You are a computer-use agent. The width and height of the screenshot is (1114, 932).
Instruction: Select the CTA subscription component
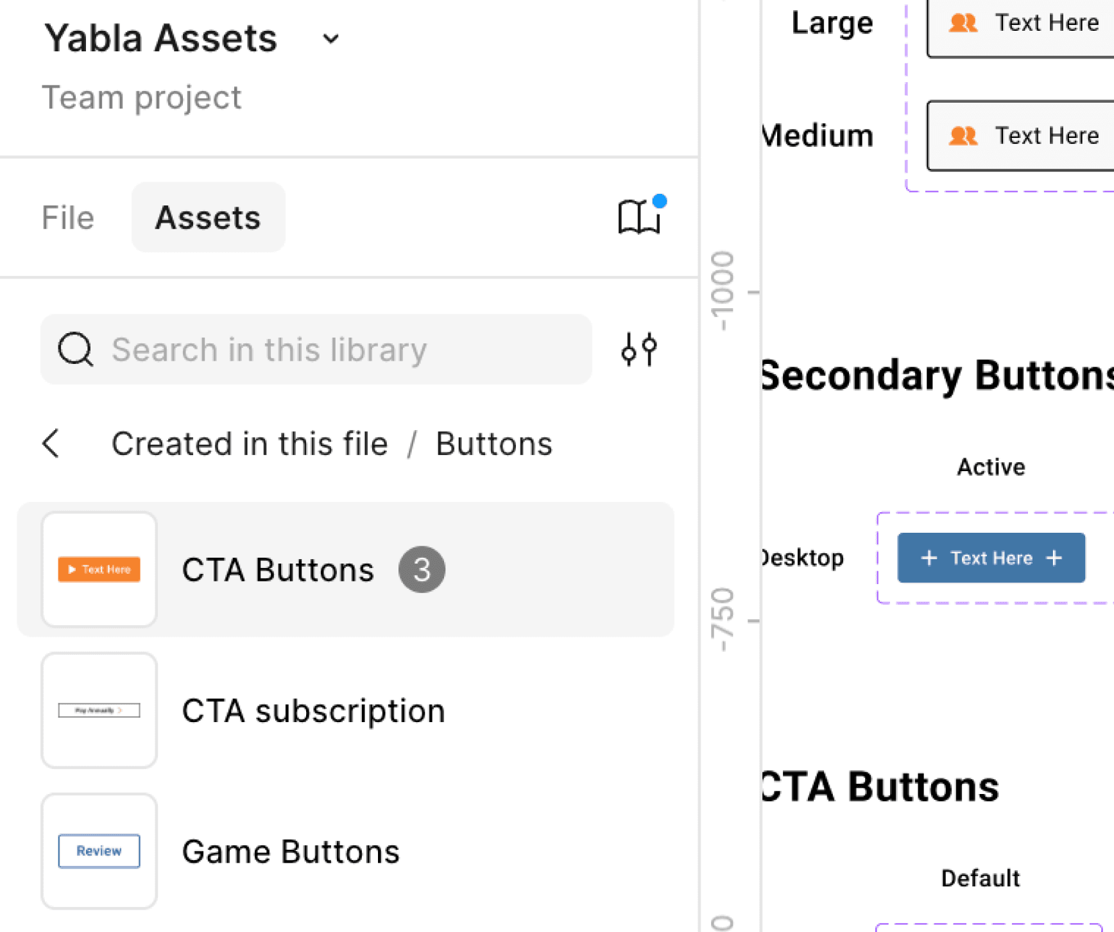[345, 711]
